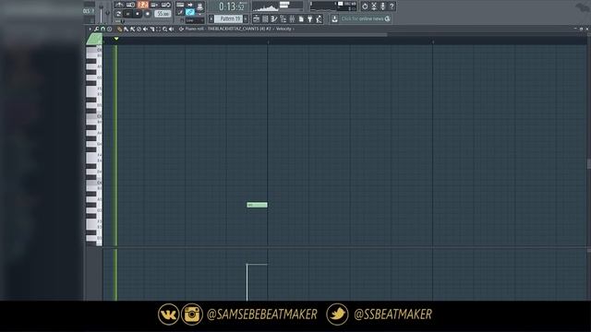Open the Playlist window icon
Image resolution: width=591 pixels, height=332 pixels.
[x=257, y=18]
